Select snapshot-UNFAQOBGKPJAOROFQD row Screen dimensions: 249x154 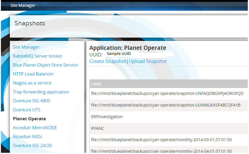point(169,93)
